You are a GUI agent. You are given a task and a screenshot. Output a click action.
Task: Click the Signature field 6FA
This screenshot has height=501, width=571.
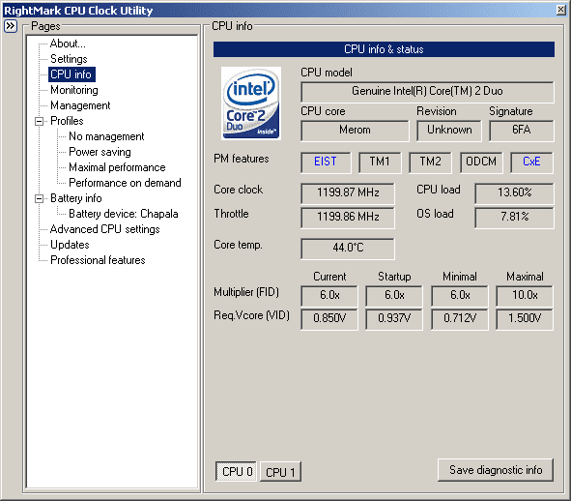[522, 131]
